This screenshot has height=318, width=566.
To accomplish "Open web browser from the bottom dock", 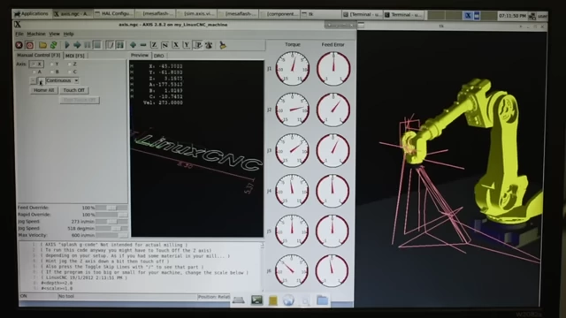I will coord(288,300).
